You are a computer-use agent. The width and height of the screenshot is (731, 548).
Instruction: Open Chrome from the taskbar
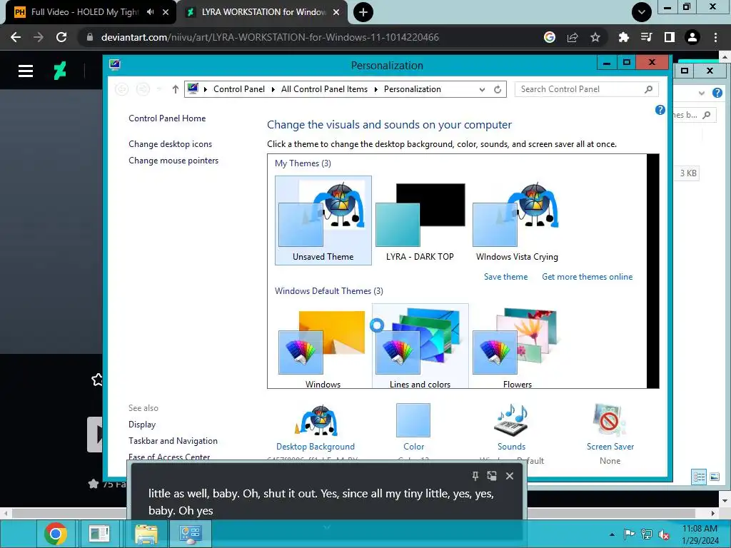click(56, 534)
